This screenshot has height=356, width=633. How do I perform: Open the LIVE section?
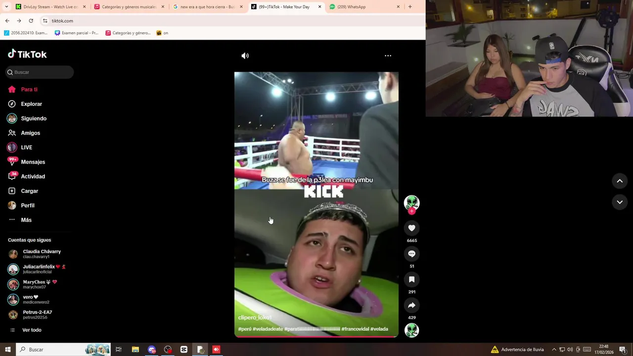[x=20, y=147]
